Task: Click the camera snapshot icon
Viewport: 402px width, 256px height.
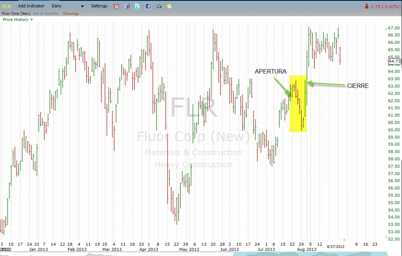Action: click(x=159, y=6)
